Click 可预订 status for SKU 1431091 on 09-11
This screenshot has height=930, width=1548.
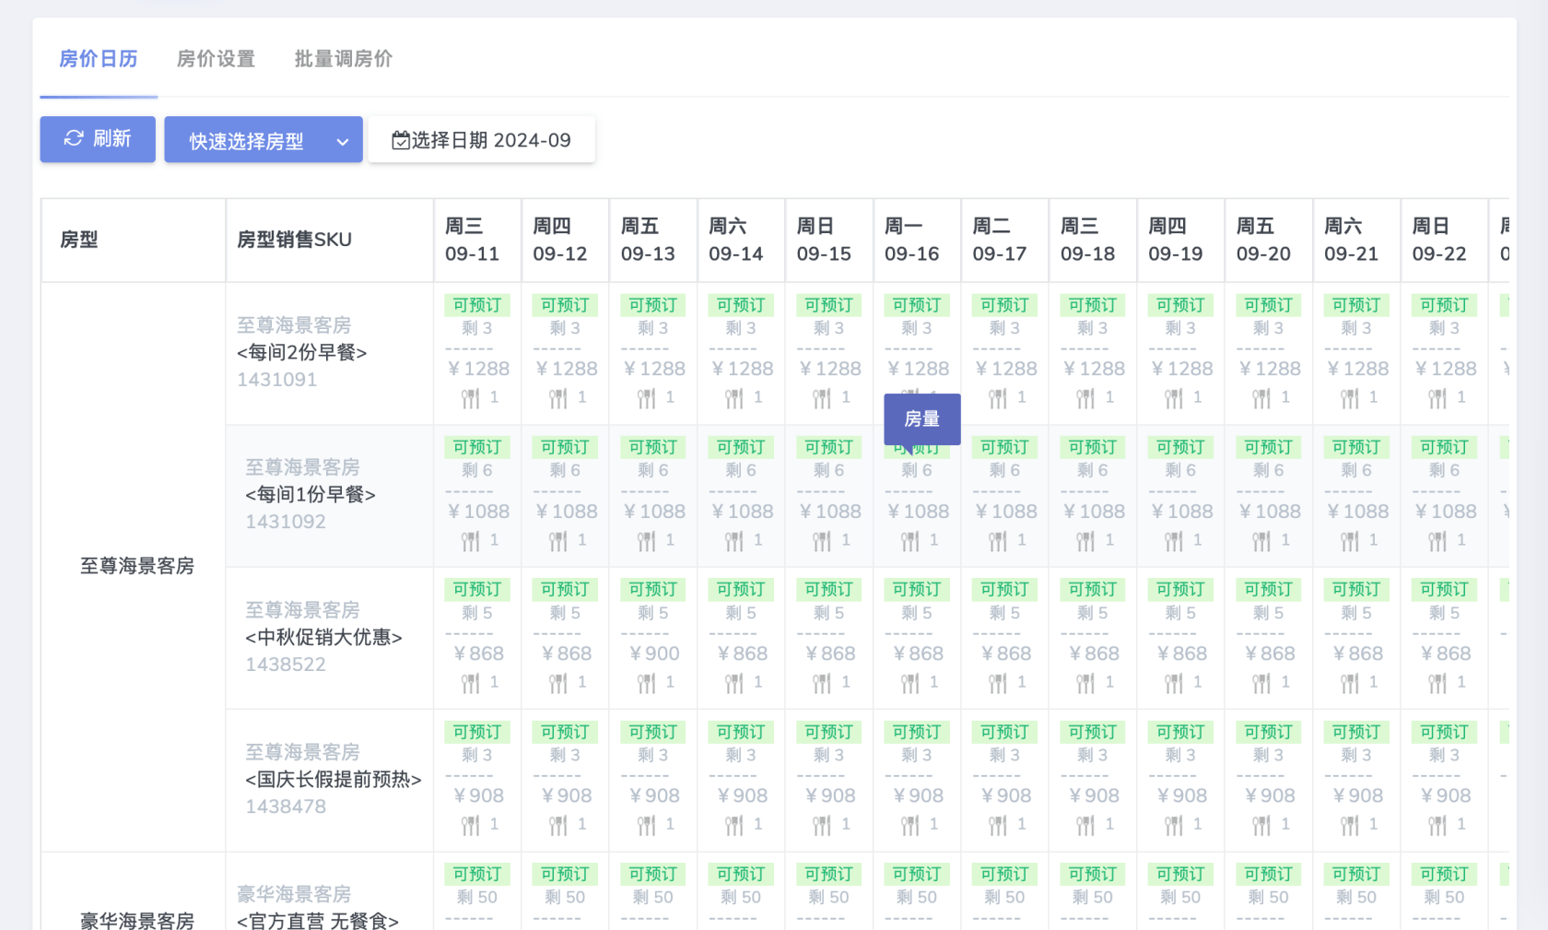(477, 305)
